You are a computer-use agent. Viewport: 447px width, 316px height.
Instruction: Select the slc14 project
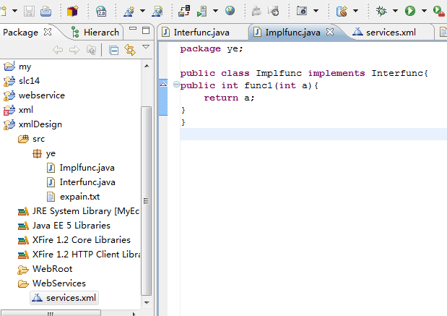(22, 81)
